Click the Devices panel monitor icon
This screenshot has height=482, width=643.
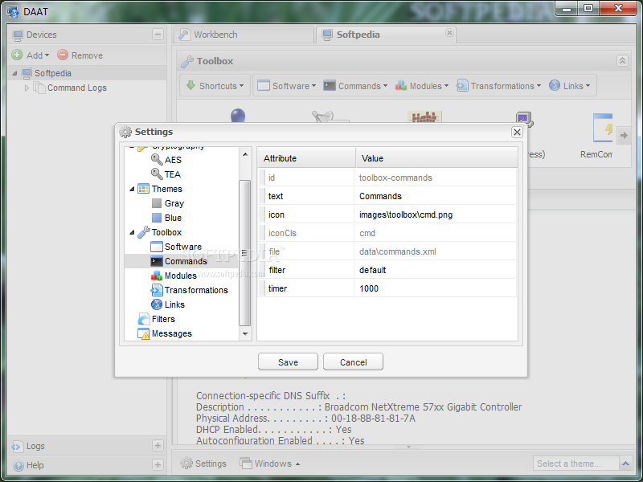coord(18,35)
